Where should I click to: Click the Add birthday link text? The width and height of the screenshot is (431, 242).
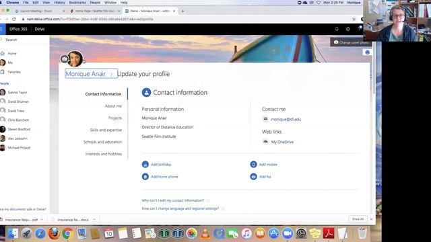tap(161, 165)
